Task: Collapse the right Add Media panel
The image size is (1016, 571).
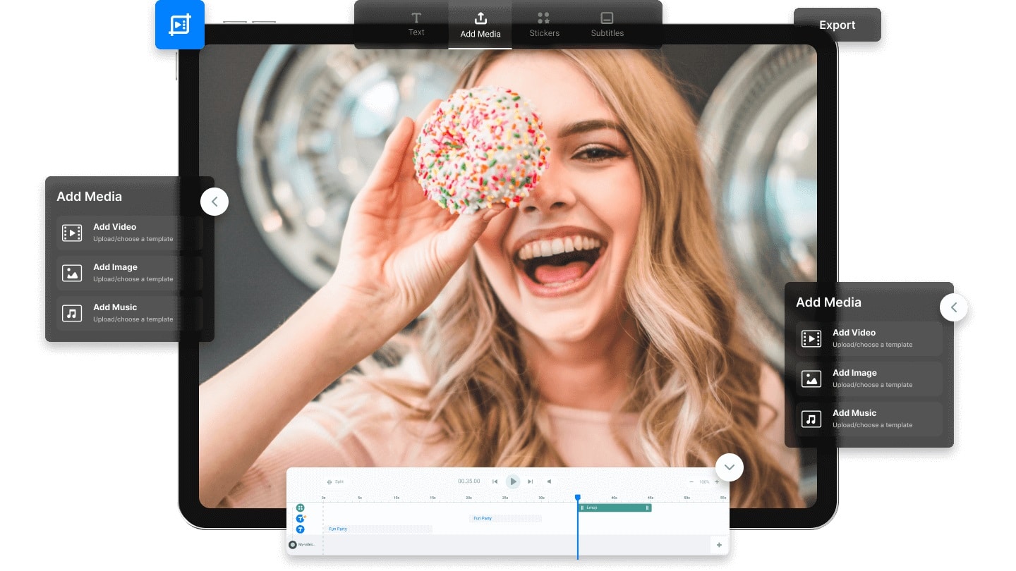Action: (954, 307)
